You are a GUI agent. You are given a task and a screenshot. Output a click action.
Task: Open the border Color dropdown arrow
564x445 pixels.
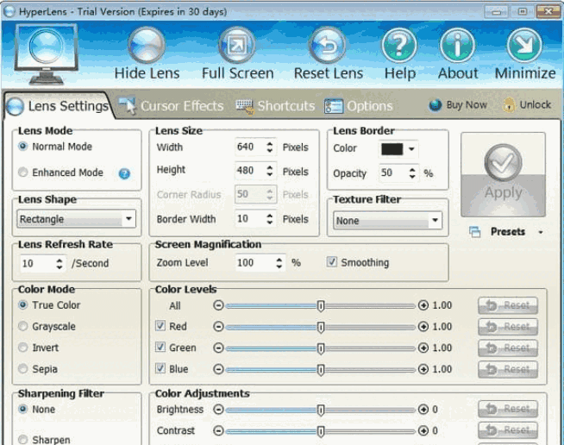tap(412, 149)
